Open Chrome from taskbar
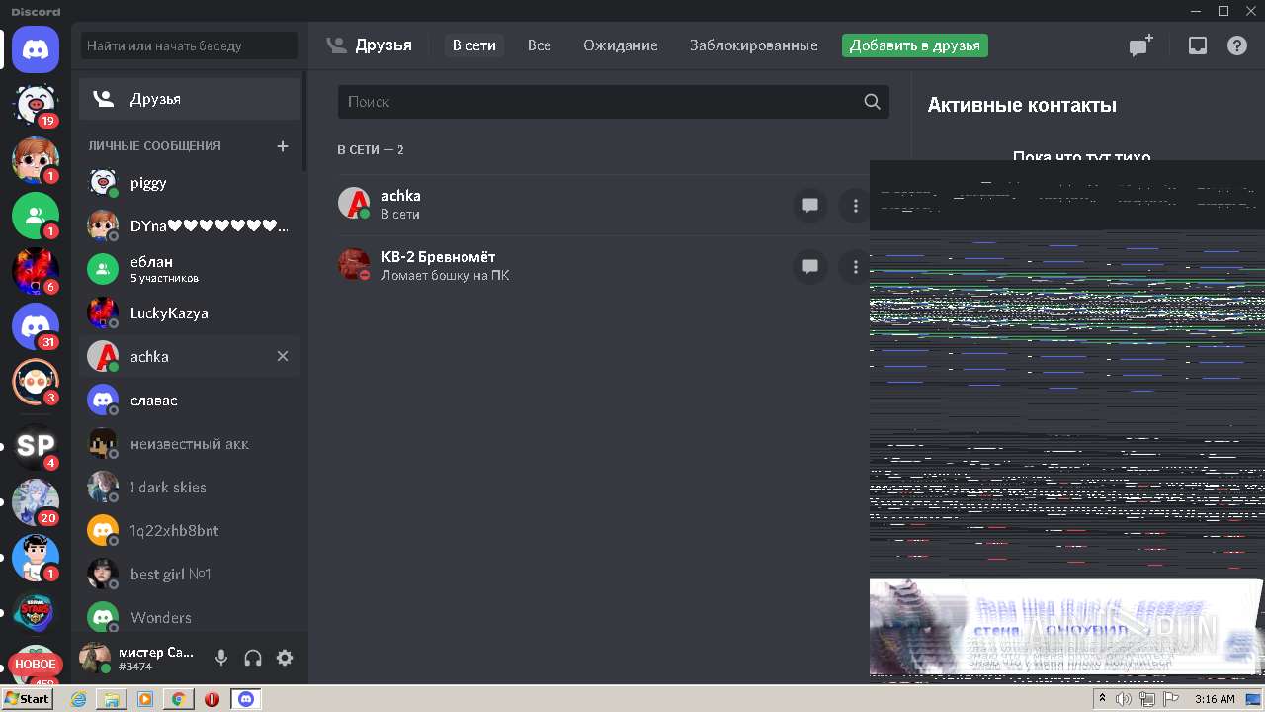 [178, 699]
